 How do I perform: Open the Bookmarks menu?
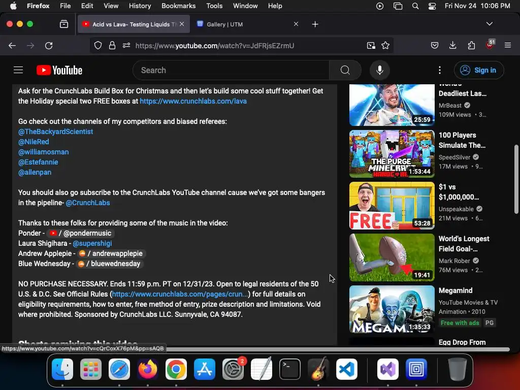pyautogui.click(x=178, y=6)
